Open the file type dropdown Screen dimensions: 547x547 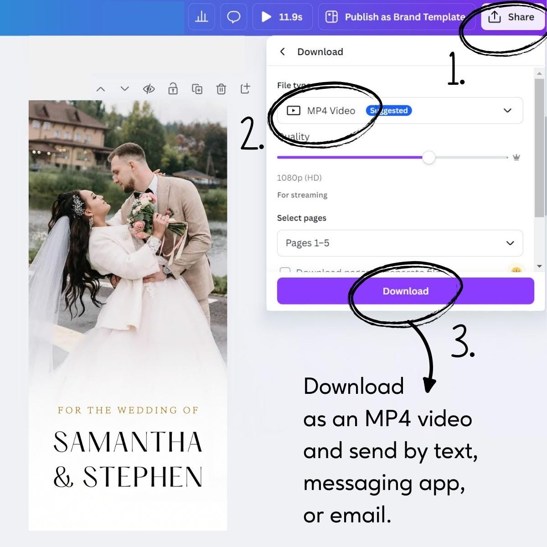506,110
